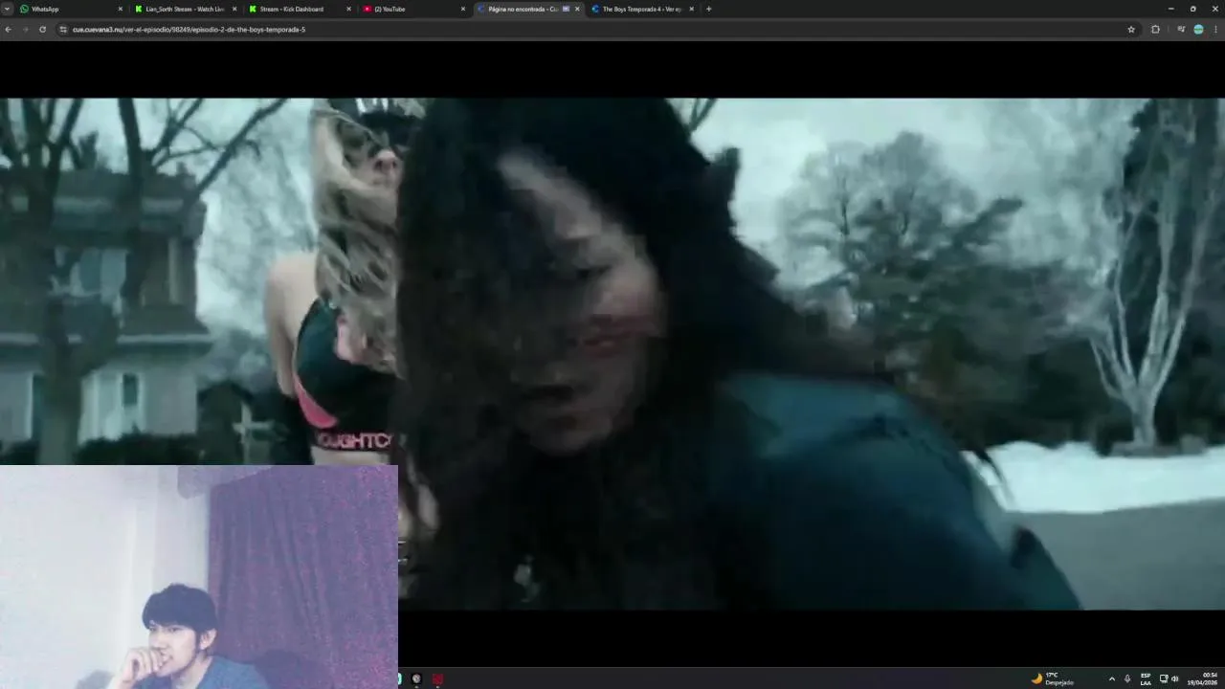
Task: Open the red taskbar app icon
Action: [x=437, y=678]
